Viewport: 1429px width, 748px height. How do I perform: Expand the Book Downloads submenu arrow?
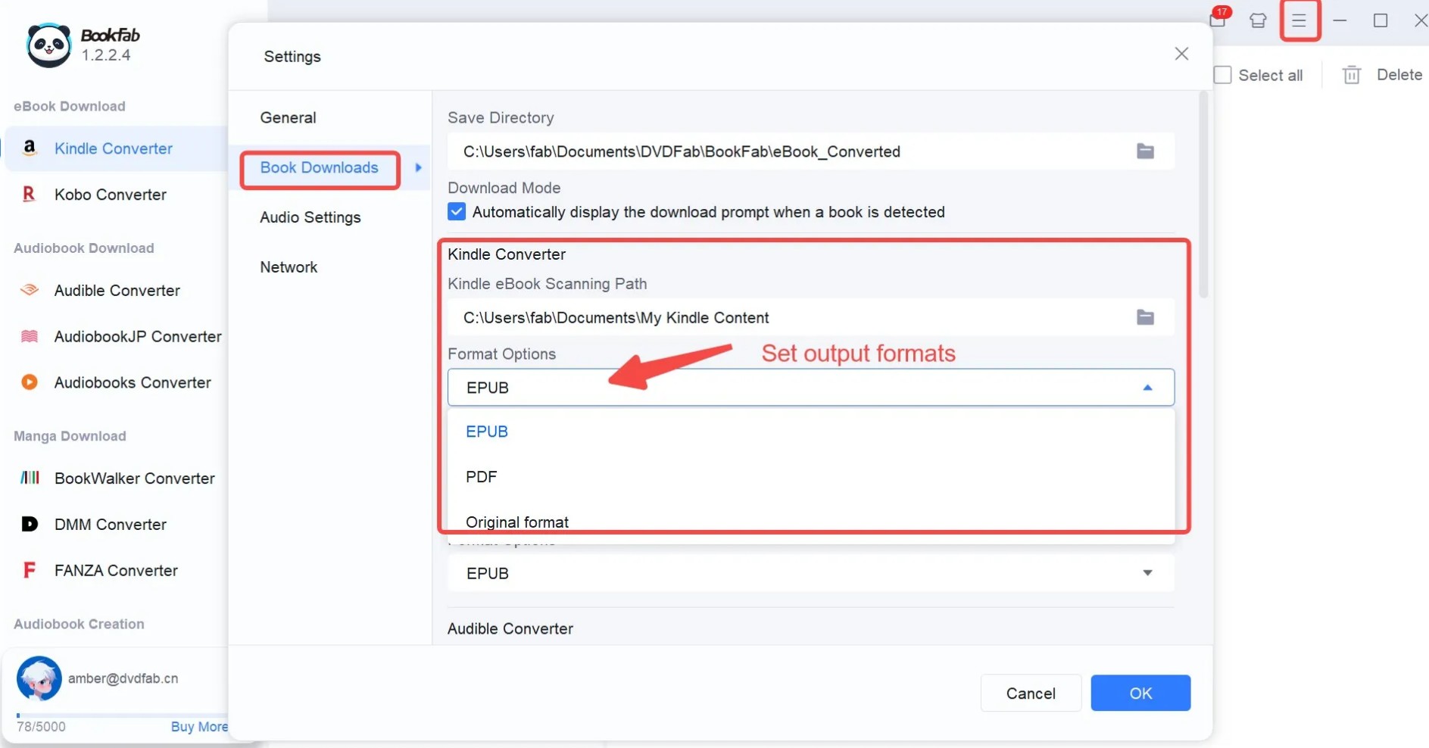(417, 168)
